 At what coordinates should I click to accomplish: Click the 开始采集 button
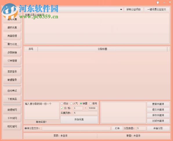tap(79, 120)
